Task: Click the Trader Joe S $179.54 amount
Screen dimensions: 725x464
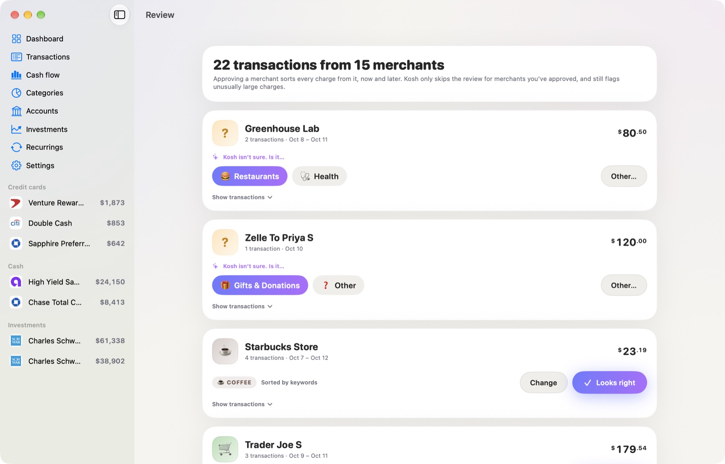Action: 629,449
